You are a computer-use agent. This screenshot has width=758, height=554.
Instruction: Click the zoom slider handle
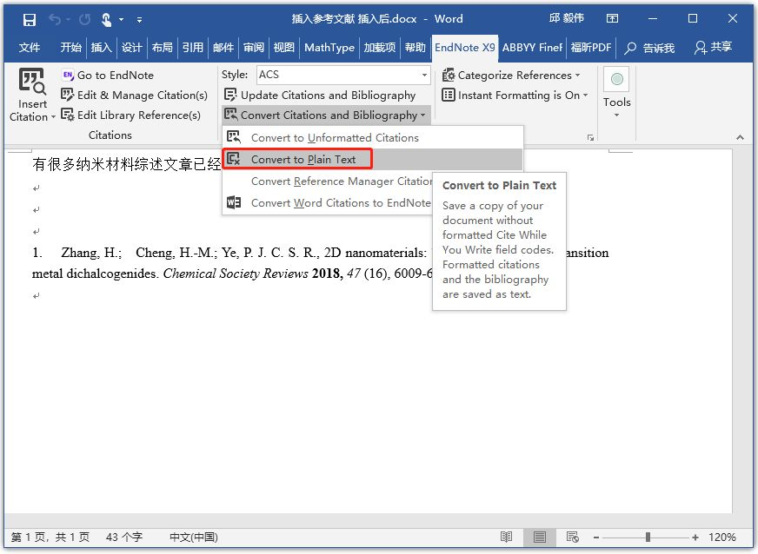click(x=648, y=538)
